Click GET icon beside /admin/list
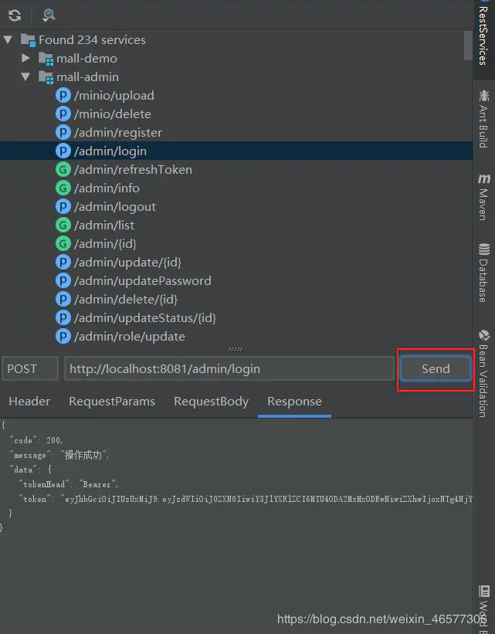 (63, 225)
